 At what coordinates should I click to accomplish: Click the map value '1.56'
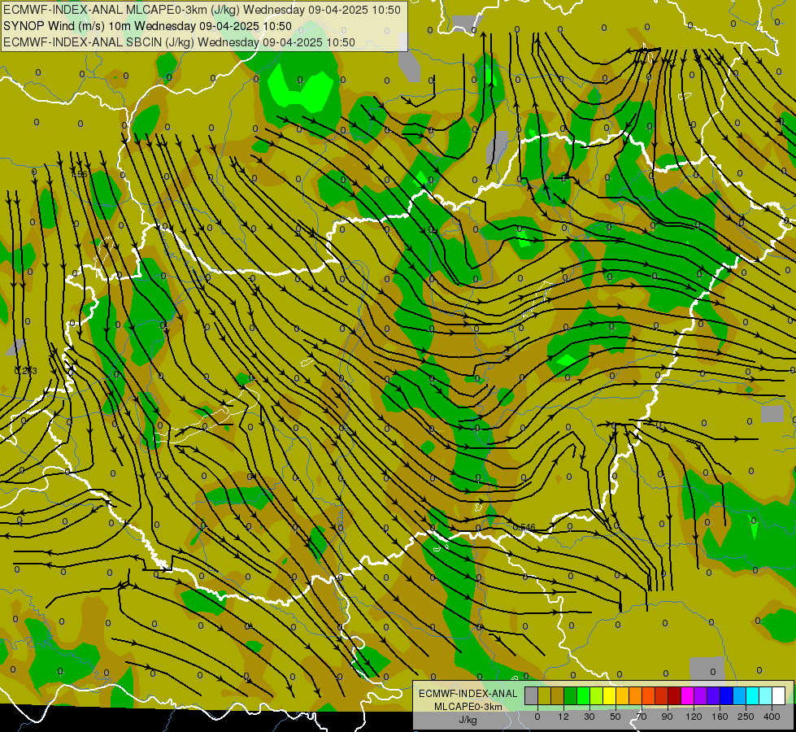pos(79,174)
